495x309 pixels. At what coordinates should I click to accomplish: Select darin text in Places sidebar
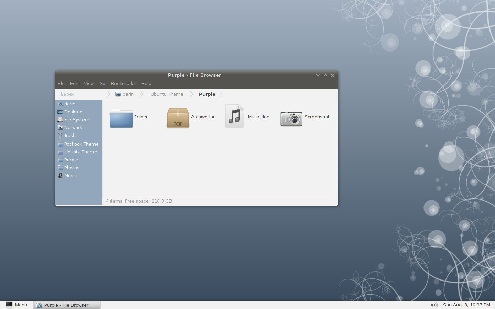click(70, 104)
